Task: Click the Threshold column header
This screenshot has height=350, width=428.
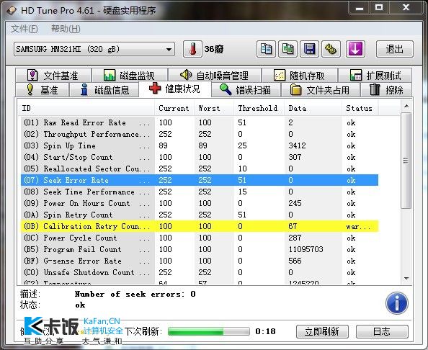Action: pos(259,108)
